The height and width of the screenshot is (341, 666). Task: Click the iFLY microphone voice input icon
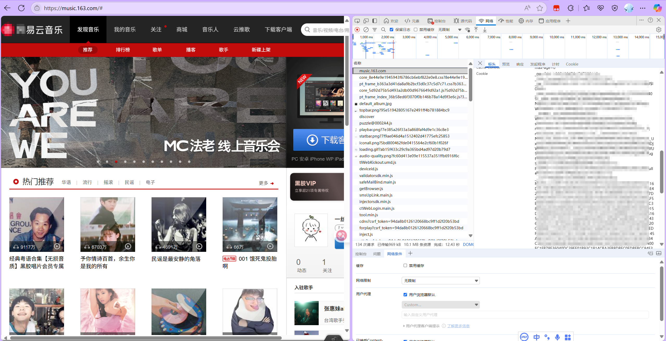tap(557, 337)
